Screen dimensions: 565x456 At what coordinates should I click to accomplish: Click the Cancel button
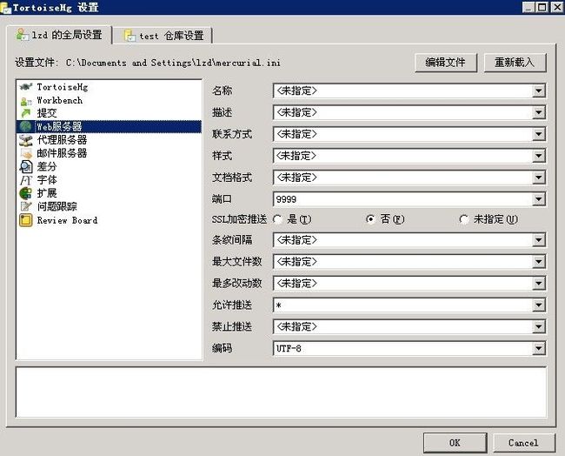click(523, 442)
